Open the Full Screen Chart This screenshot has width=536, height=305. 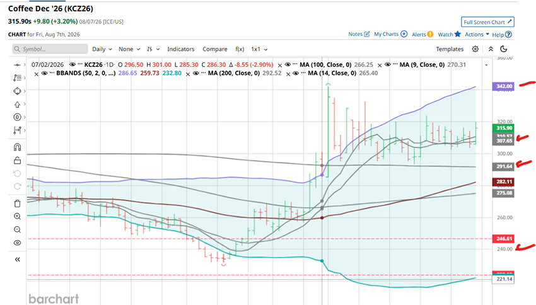coord(487,22)
